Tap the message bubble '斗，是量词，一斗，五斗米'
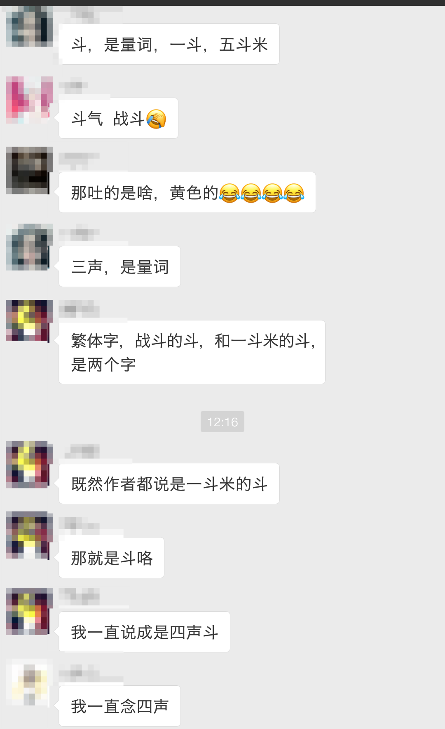 pos(169,44)
